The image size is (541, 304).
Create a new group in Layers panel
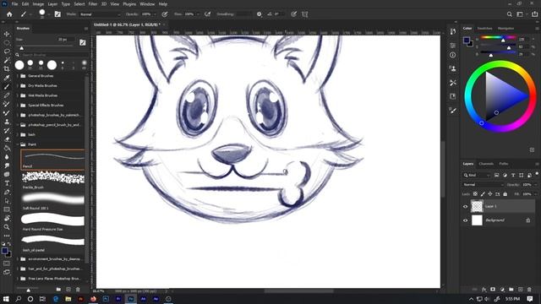pos(511,290)
